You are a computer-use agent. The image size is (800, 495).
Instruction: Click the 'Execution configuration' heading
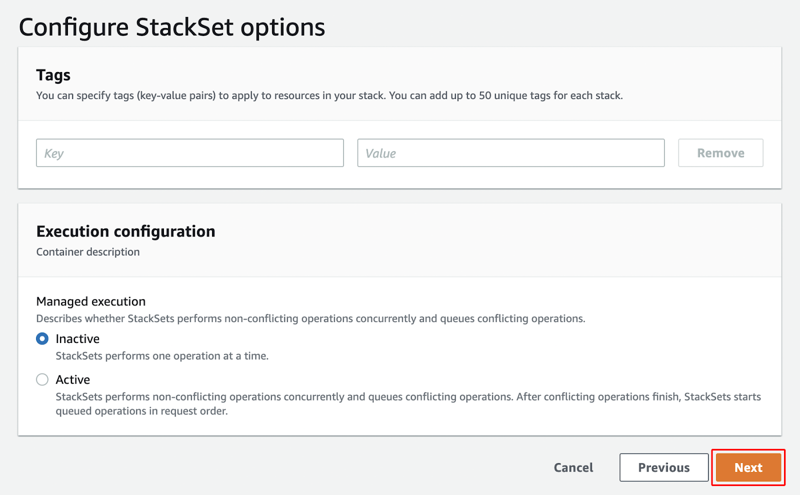pos(126,231)
